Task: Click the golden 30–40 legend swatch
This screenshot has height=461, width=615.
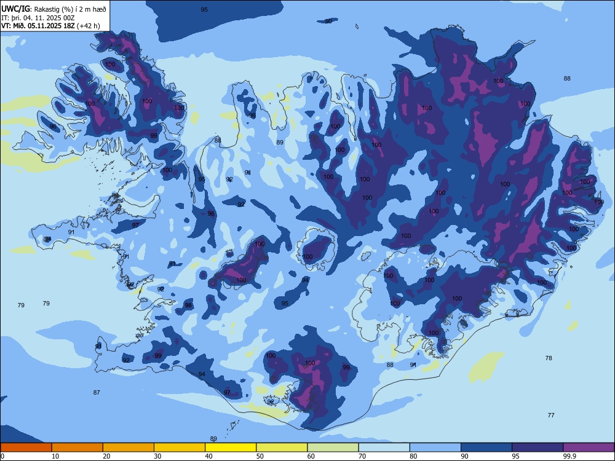Action: click(x=180, y=447)
